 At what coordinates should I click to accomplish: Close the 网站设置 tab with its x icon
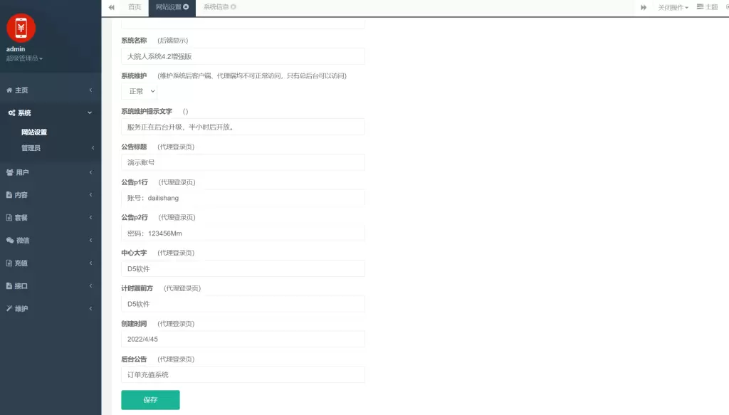pos(186,7)
